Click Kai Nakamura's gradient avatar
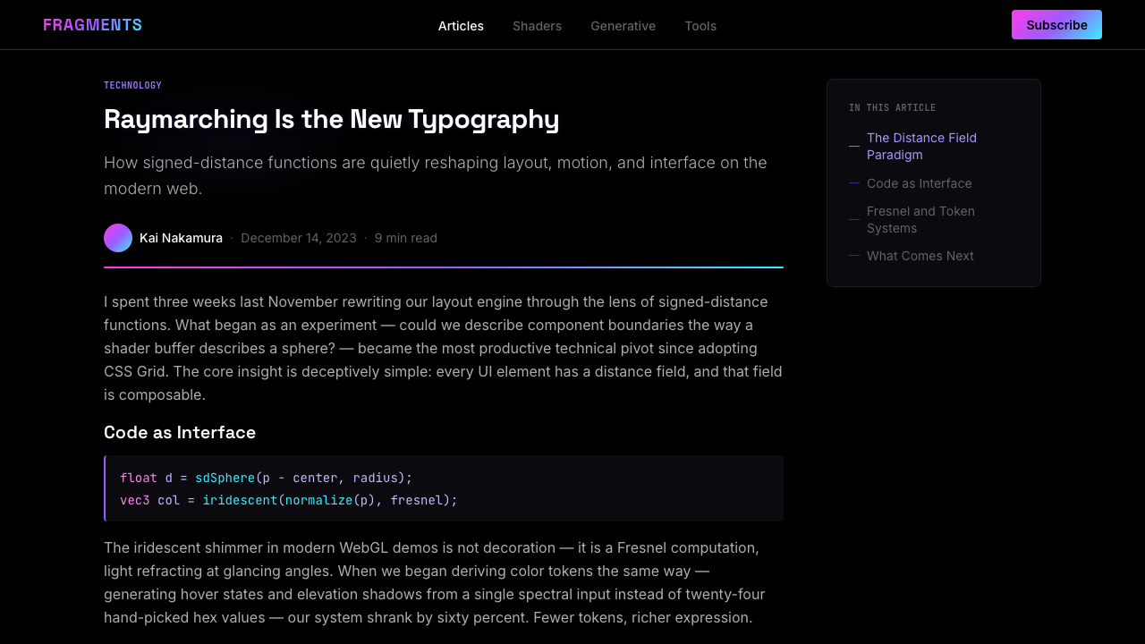Viewport: 1145px width, 644px height. (x=118, y=238)
